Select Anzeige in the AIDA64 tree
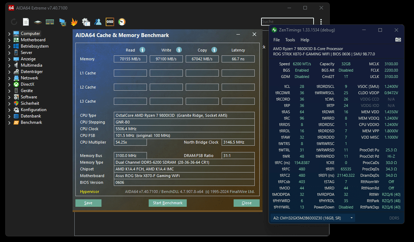This screenshot has width=414, height=242. (x=28, y=59)
